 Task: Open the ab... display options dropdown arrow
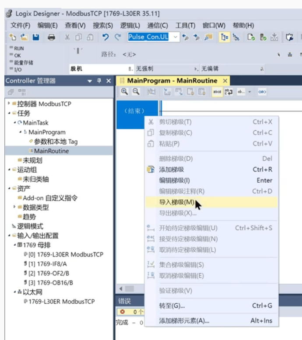click(249, 92)
